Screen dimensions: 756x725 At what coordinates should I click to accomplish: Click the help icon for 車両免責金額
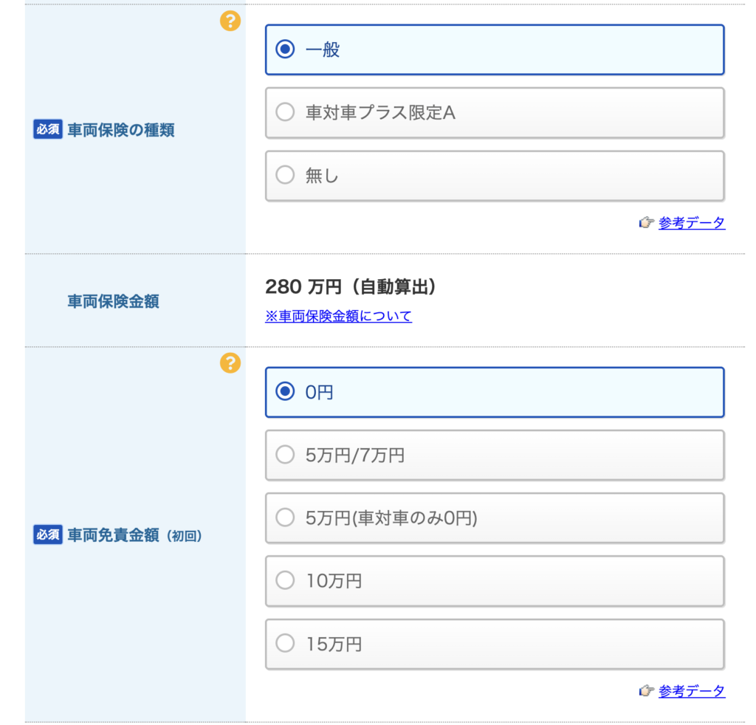click(x=230, y=362)
